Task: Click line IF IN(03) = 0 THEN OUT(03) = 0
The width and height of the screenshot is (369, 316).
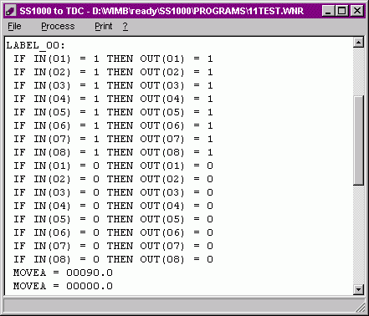Action: click(x=113, y=192)
